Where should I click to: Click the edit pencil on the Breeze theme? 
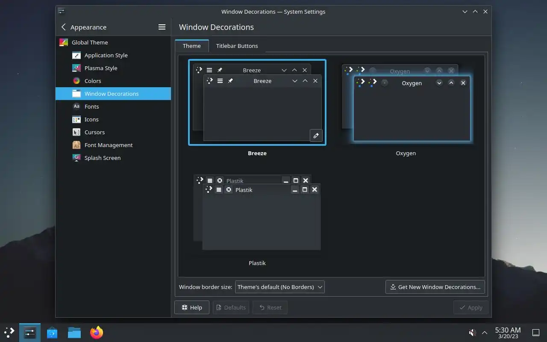point(316,136)
